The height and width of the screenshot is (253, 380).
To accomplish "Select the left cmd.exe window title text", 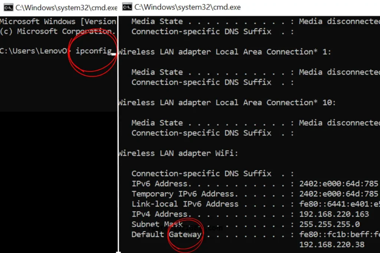I will coord(66,7).
